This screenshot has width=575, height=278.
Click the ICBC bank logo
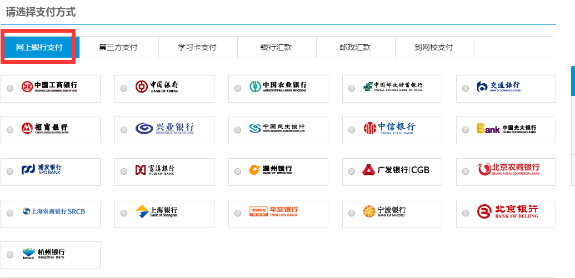coord(49,87)
